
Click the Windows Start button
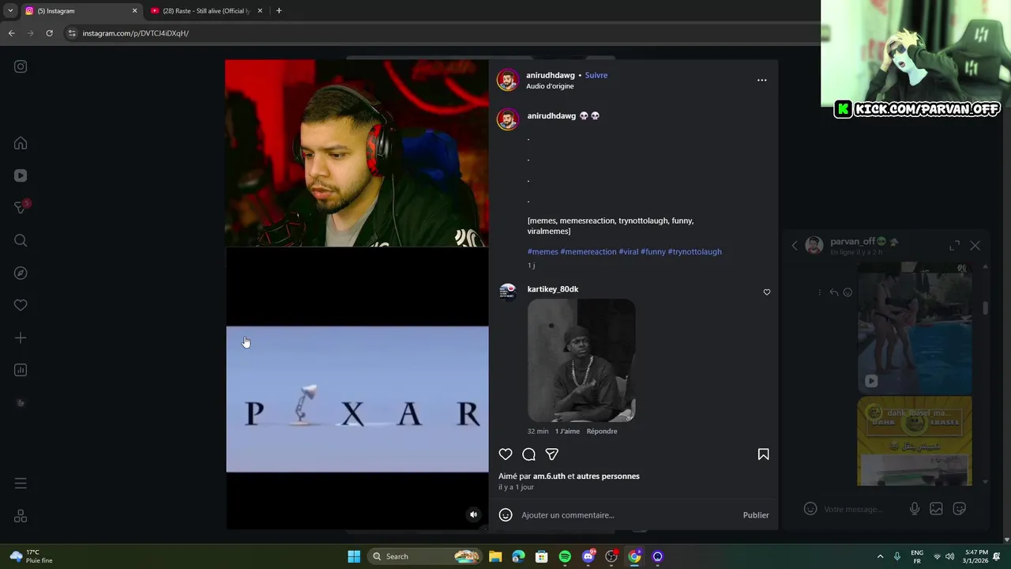coord(354,556)
